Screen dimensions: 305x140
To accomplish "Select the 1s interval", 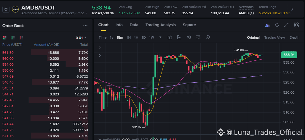I will [x=111, y=37].
